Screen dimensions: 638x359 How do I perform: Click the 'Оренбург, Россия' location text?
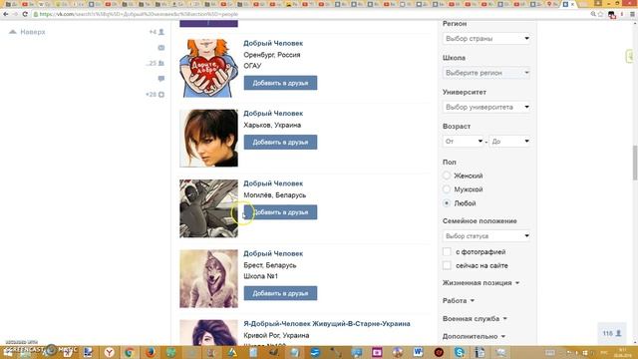point(272,55)
